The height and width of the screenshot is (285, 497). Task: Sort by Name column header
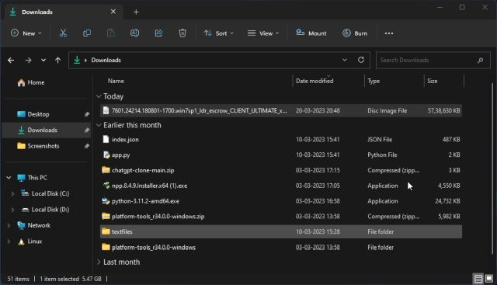(x=116, y=81)
